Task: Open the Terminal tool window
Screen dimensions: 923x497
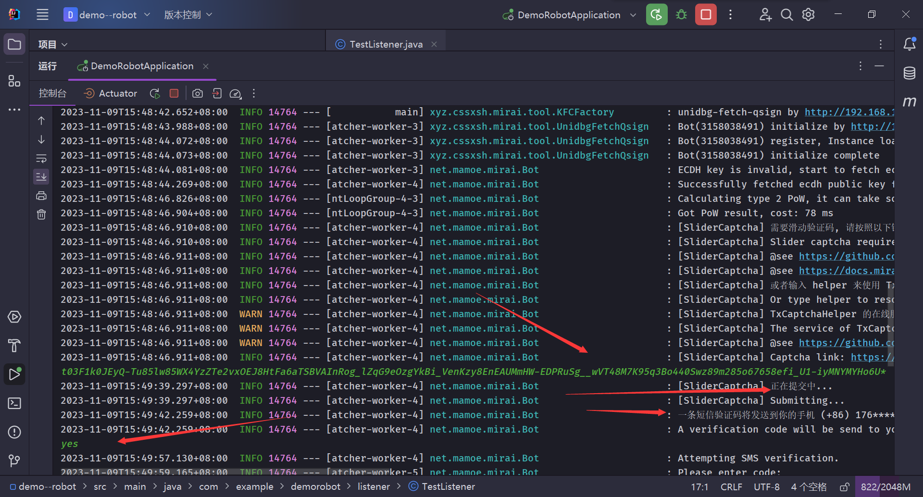Action: (14, 403)
